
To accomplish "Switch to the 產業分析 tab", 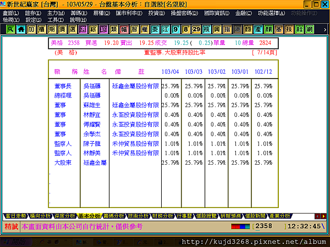I will click(280, 216).
